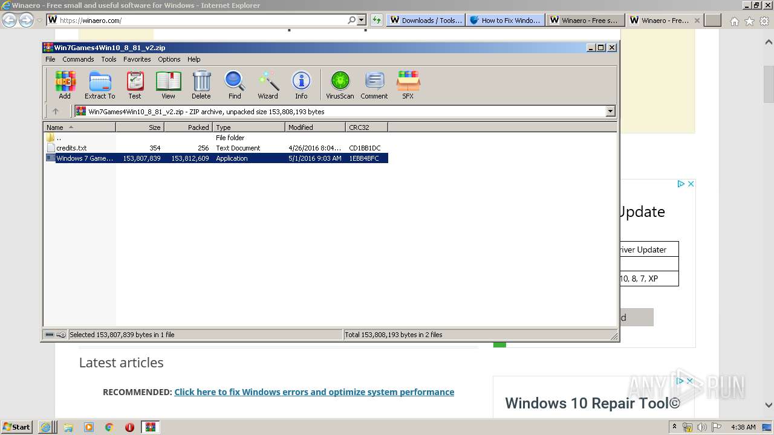Screen dimensions: 774x435
Task: Show hidden system tray icons
Action: coord(675,427)
